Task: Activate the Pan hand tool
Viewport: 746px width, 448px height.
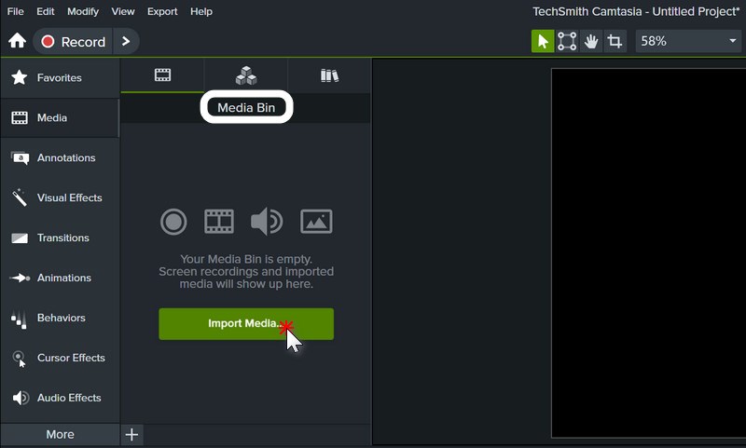Action: [x=591, y=41]
